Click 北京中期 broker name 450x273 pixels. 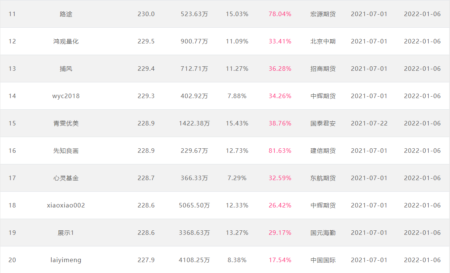pyautogui.click(x=323, y=41)
